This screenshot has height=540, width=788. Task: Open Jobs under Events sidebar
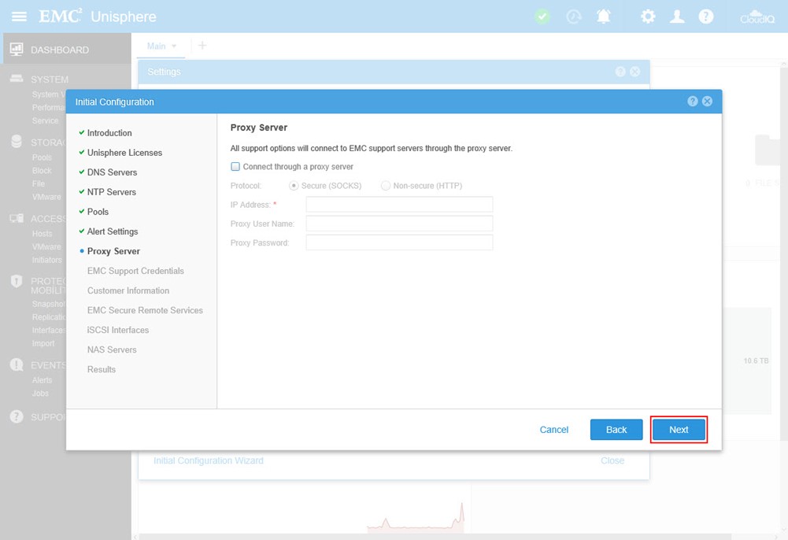pyautogui.click(x=40, y=394)
